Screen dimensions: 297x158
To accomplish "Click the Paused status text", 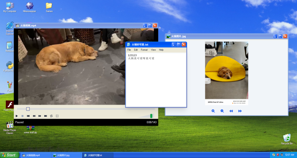I will click(x=19, y=122).
